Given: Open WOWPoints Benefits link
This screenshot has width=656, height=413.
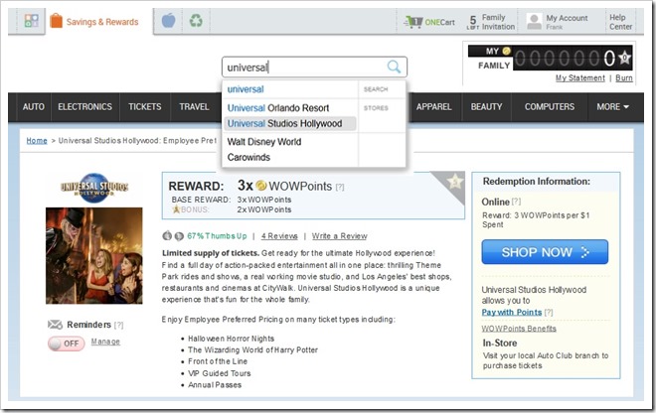Looking at the screenshot, I should 519,329.
